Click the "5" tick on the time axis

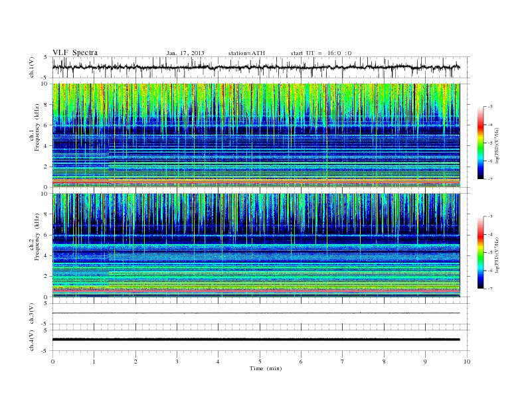[x=260, y=362]
